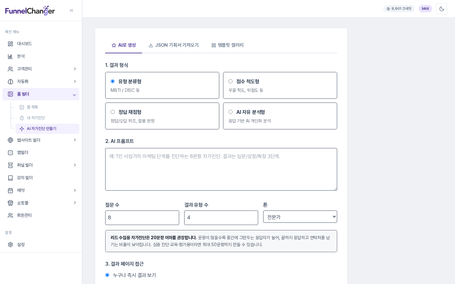455x284 pixels.
Task: Toggle dark mode with the moon icon
Action: (x=442, y=9)
